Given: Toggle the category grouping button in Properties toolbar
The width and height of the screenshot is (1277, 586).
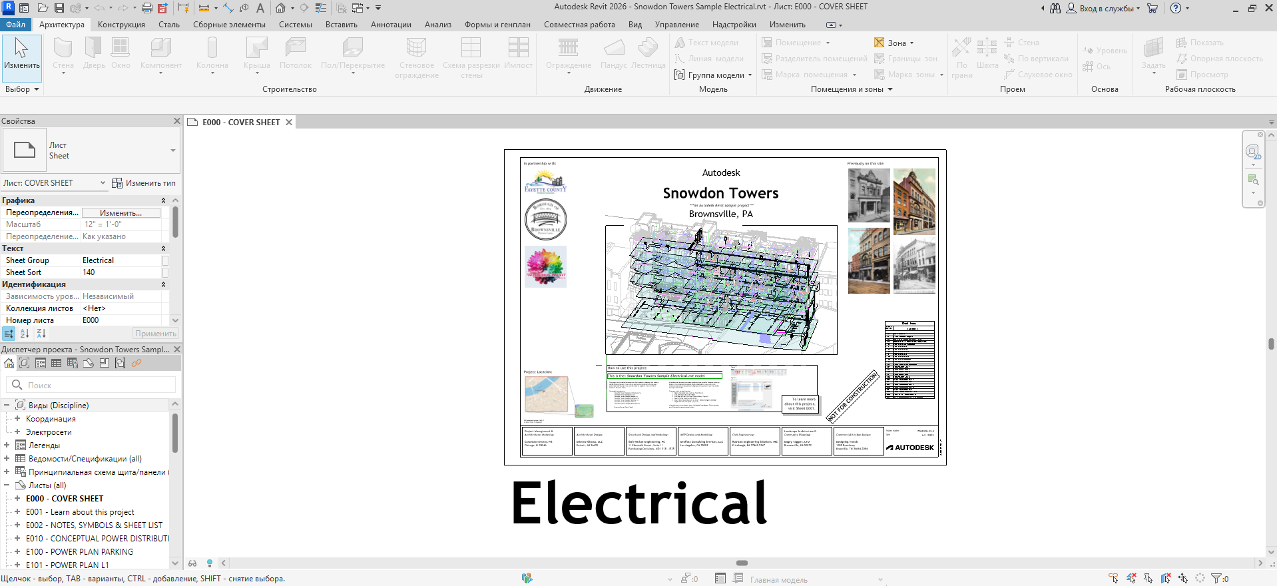Looking at the screenshot, I should (x=9, y=334).
